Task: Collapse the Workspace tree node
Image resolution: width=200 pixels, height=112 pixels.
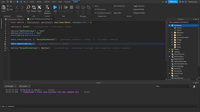Action: pos(169,26)
